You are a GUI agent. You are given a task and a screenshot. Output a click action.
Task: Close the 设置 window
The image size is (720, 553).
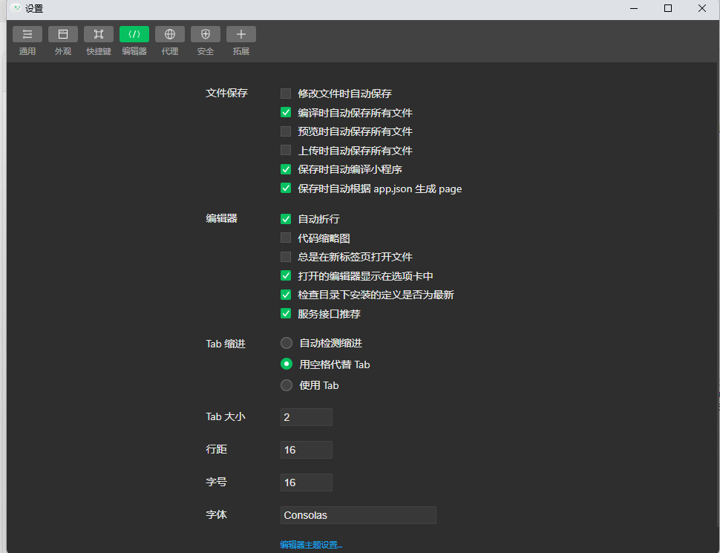[702, 8]
